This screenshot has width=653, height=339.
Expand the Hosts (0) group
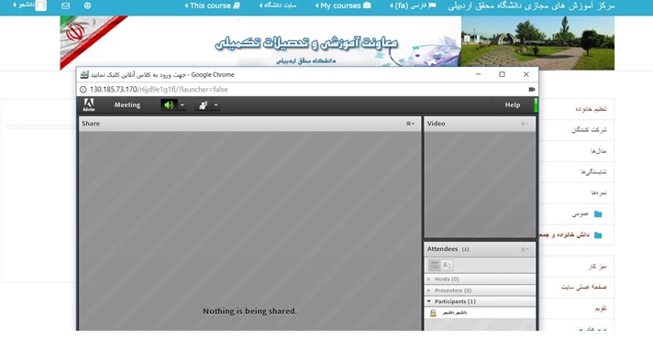tap(429, 279)
